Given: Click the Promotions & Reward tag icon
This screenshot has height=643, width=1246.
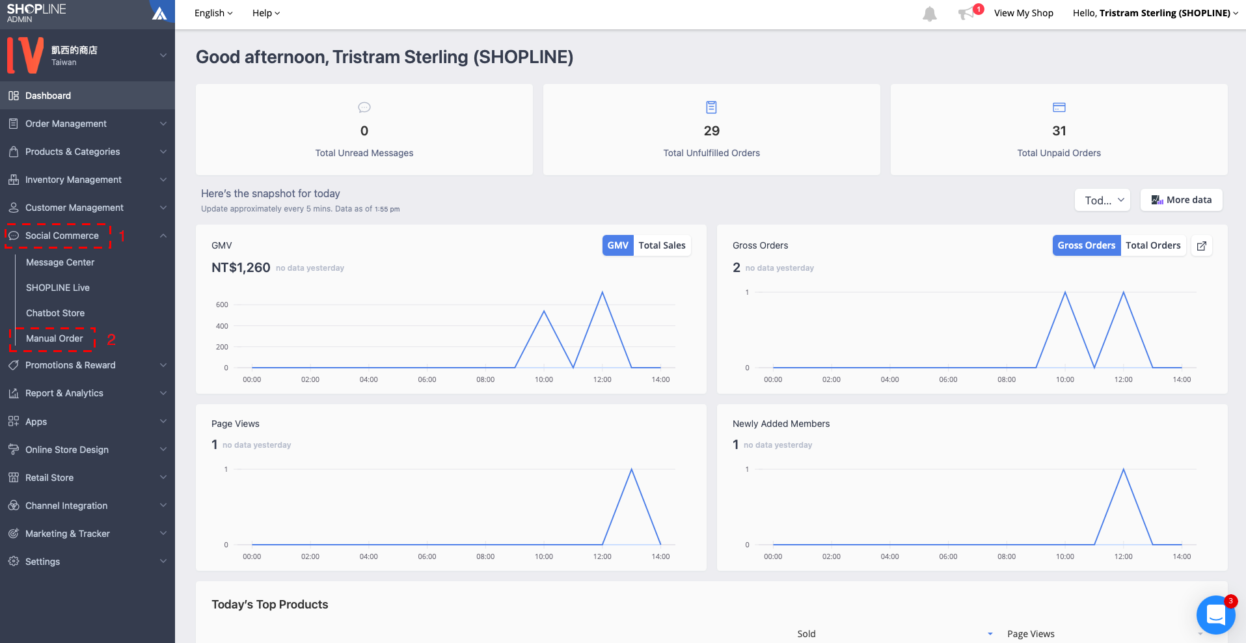Looking at the screenshot, I should (14, 365).
